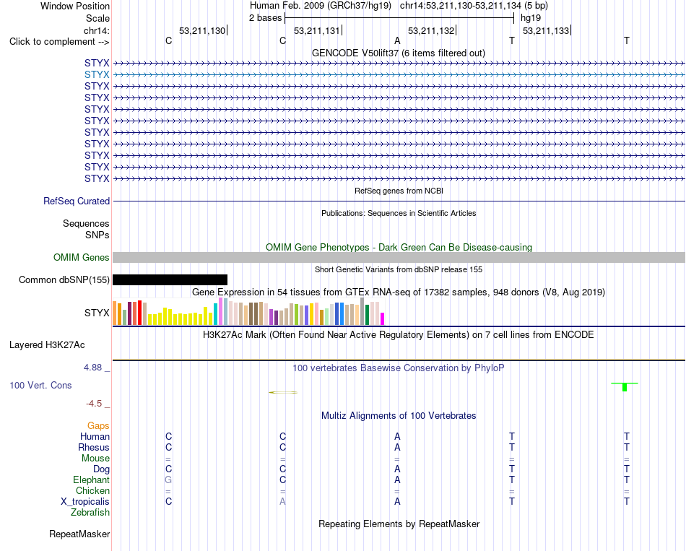The image size is (686, 551).
Task: Click the Common dbSNP(155) label
Action: (64, 279)
